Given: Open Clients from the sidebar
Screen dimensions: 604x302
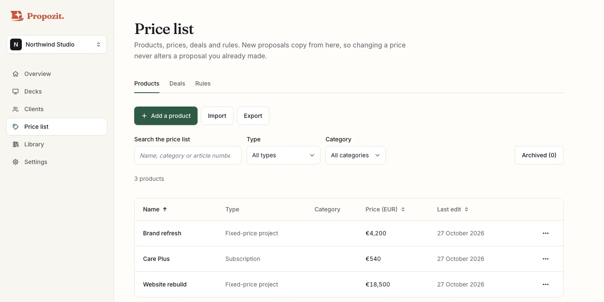Looking at the screenshot, I should (57, 109).
